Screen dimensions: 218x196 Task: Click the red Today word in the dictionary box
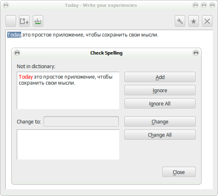pos(26,77)
